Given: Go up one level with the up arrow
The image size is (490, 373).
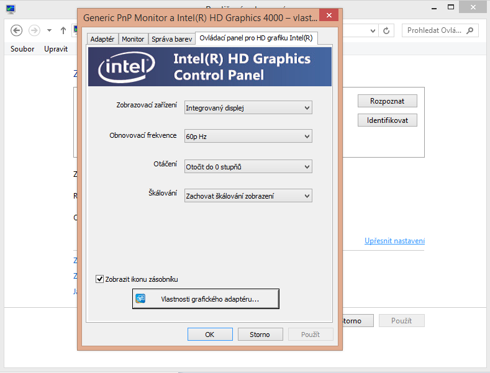Looking at the screenshot, I should (63, 30).
